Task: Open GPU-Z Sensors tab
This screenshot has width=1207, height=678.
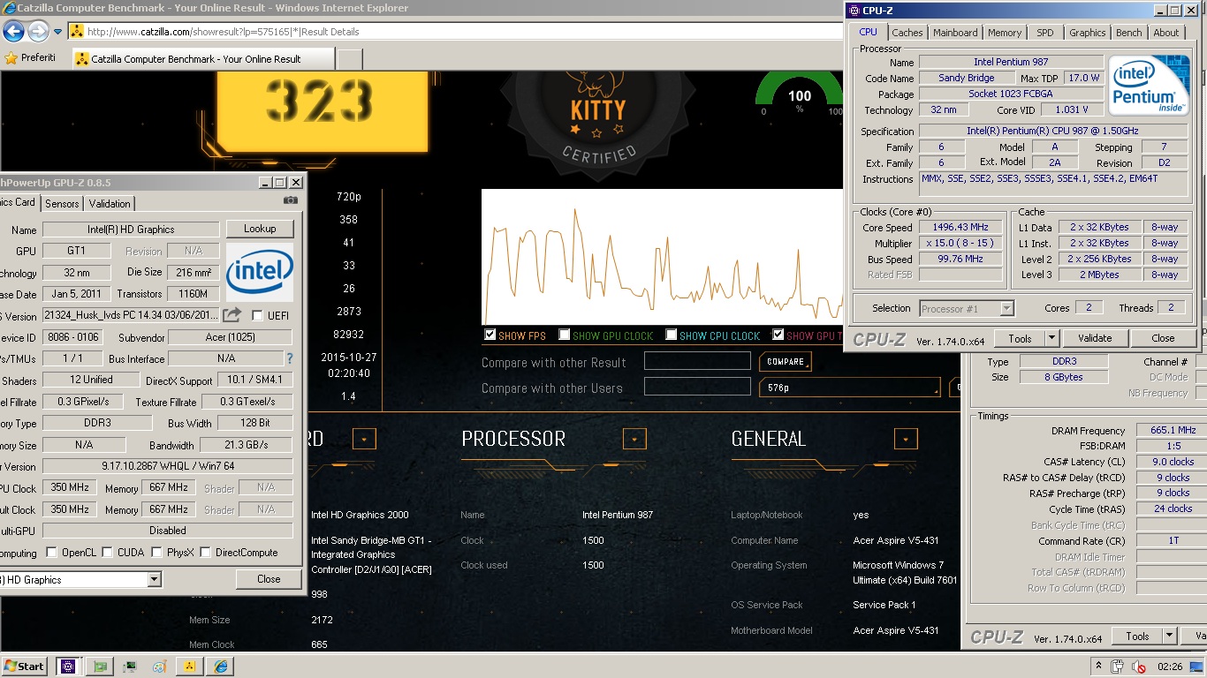Action: 62,204
